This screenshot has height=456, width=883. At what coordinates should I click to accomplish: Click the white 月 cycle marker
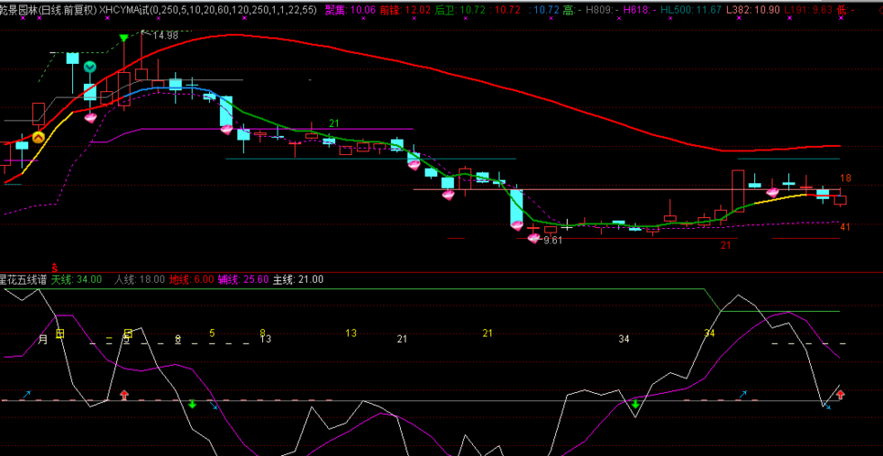(43, 339)
